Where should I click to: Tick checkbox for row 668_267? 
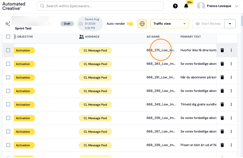tap(8, 132)
